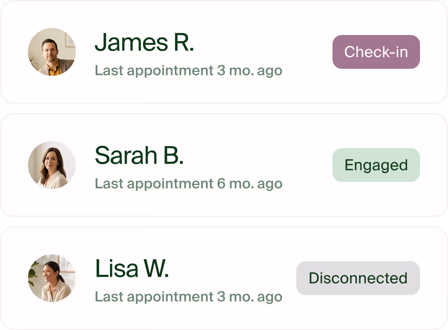
Task: Toggle Lisa W.'s Disconnected status
Action: click(x=358, y=278)
